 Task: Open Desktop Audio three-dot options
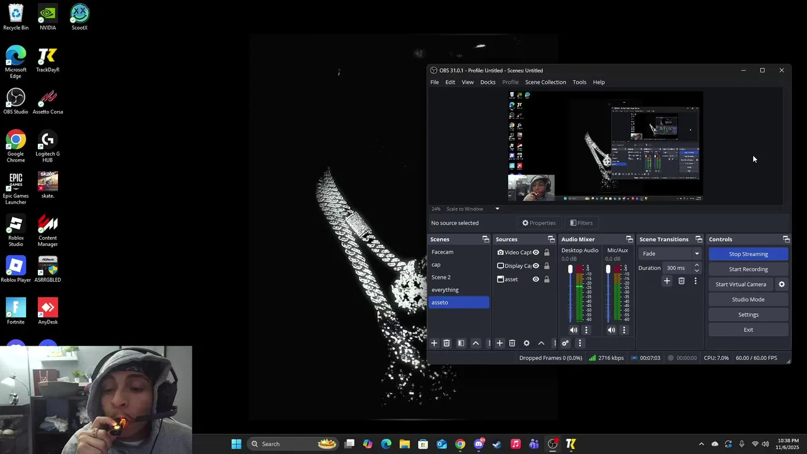click(x=586, y=330)
